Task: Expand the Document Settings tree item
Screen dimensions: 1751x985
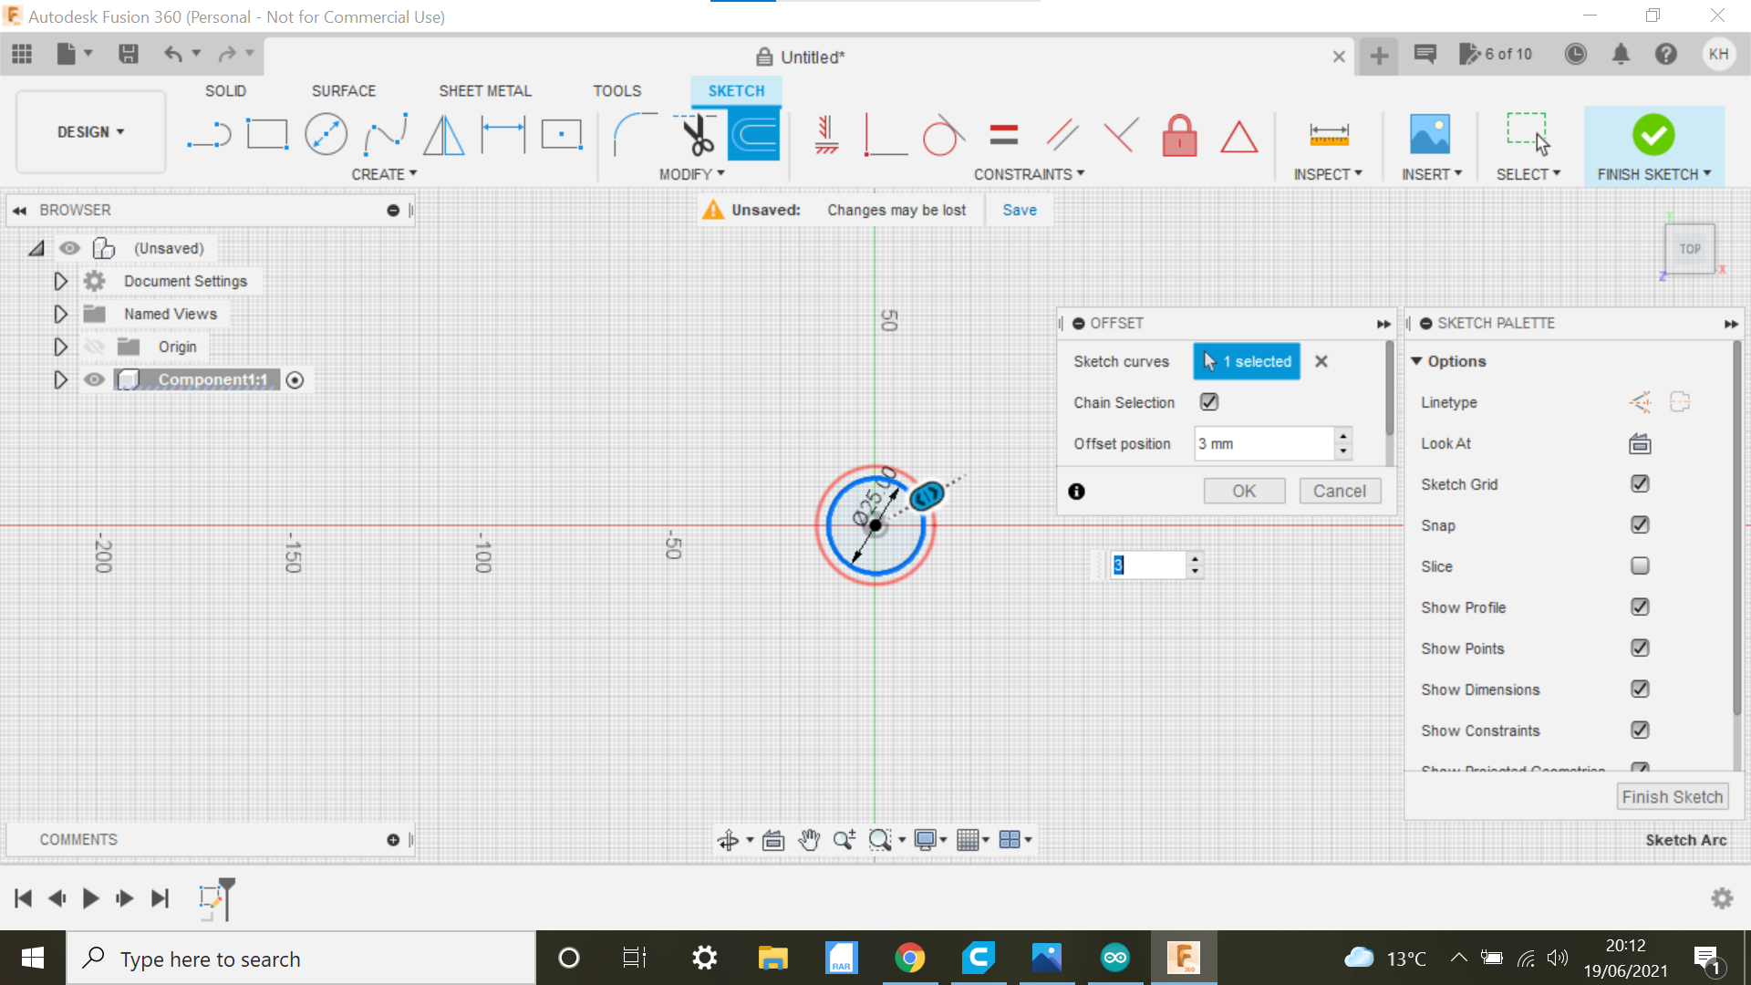Action: point(60,281)
